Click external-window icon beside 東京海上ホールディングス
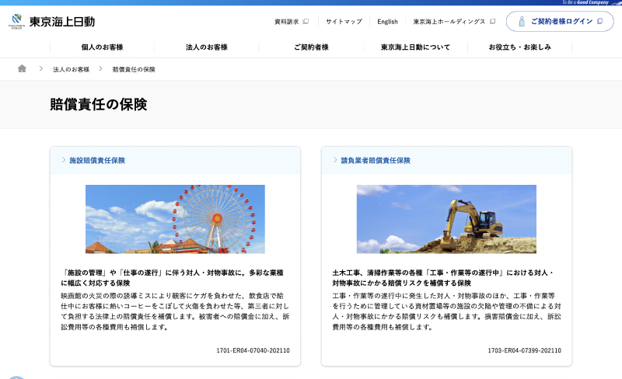This screenshot has height=379, width=622. [x=493, y=22]
